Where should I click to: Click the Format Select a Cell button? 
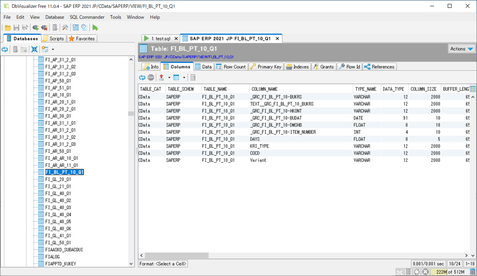point(163,264)
